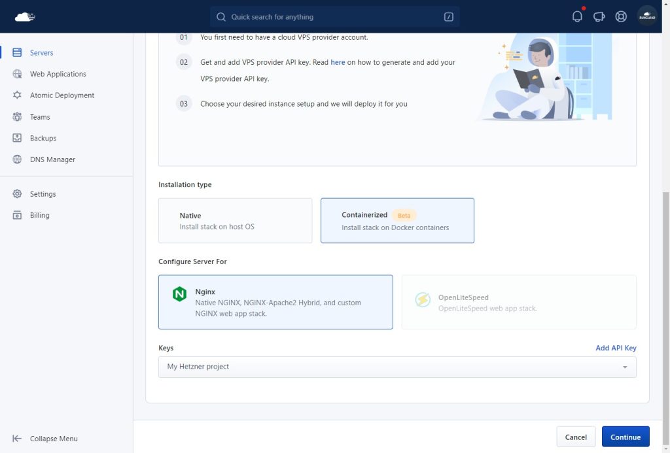
Task: Open the announcements megaphone icon
Action: (x=599, y=16)
